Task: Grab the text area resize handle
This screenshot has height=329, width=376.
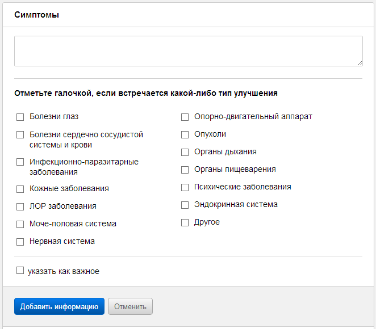Action: (x=360, y=63)
